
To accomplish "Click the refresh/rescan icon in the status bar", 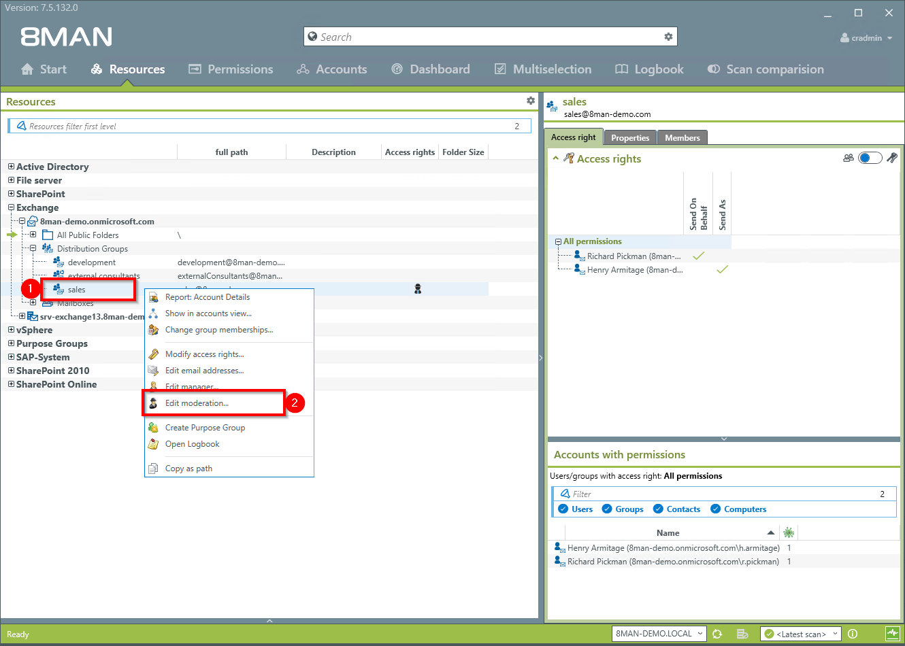I will tap(718, 633).
